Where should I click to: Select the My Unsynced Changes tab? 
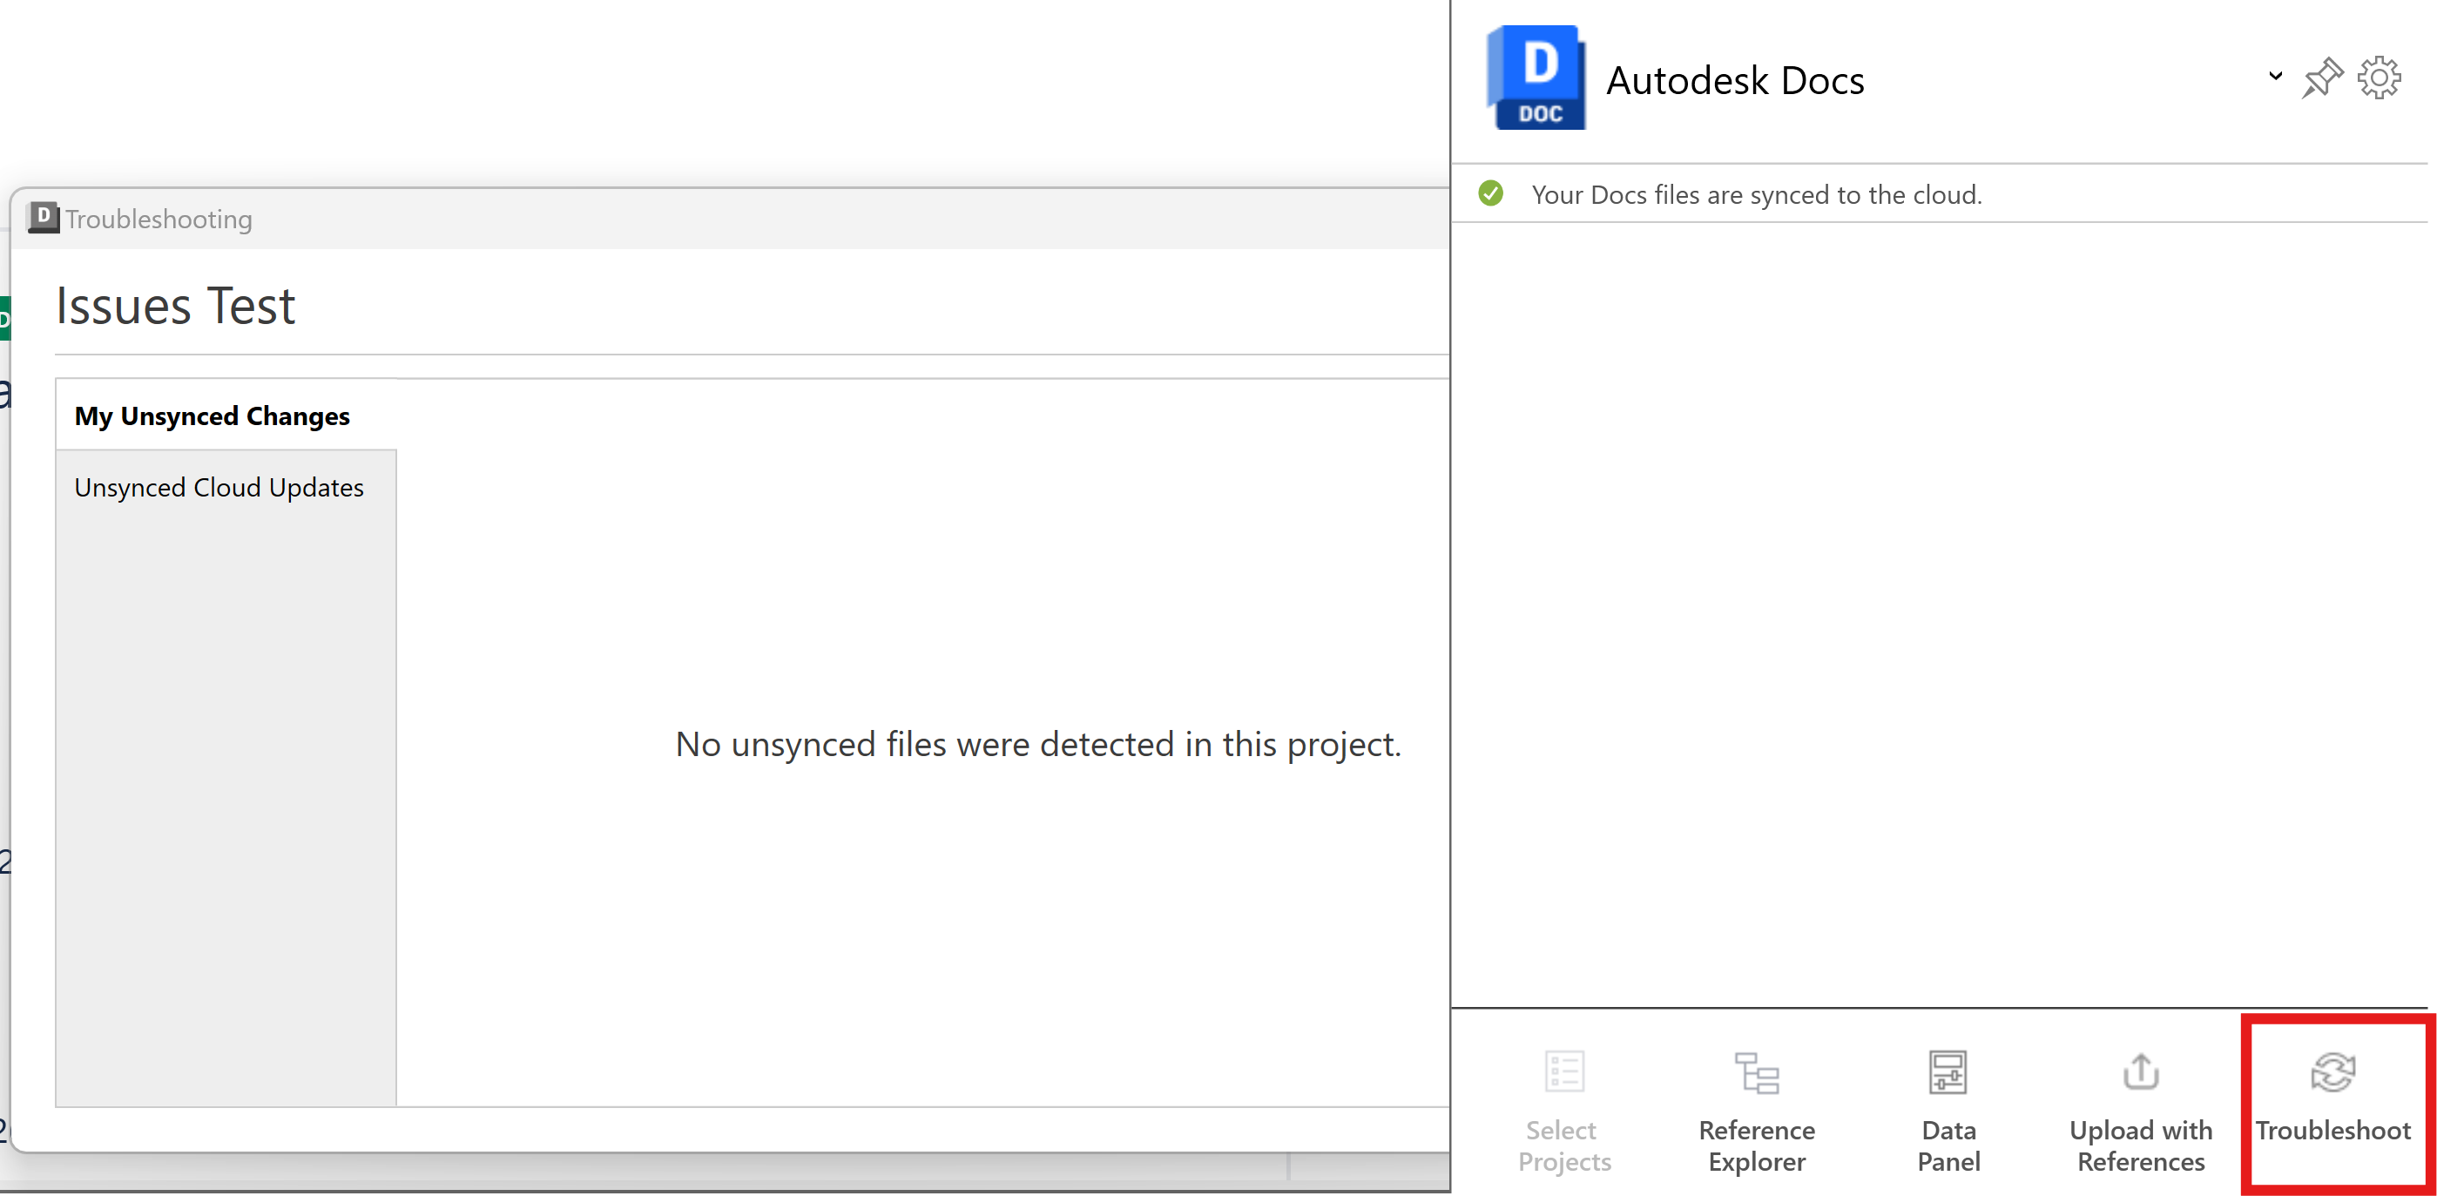pyautogui.click(x=226, y=416)
